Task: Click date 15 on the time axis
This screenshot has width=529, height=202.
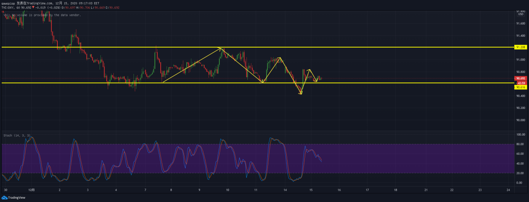Action: coord(311,190)
